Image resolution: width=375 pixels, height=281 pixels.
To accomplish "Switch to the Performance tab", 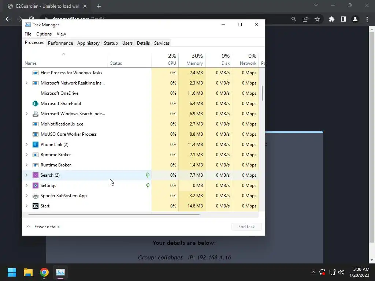I will point(60,43).
